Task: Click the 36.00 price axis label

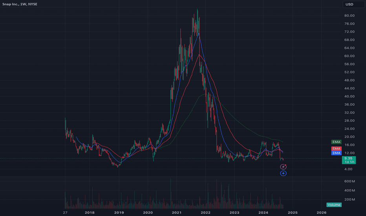Action: point(350,104)
